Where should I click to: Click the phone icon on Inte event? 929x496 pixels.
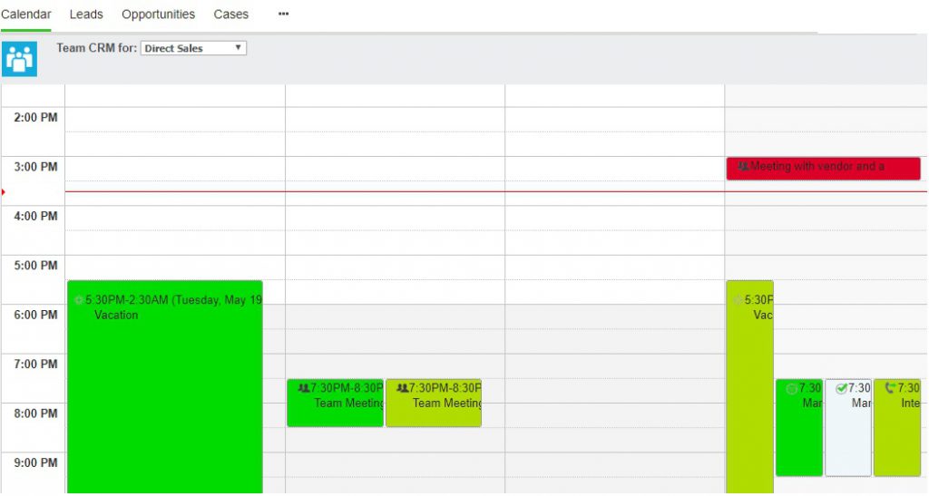(x=890, y=388)
